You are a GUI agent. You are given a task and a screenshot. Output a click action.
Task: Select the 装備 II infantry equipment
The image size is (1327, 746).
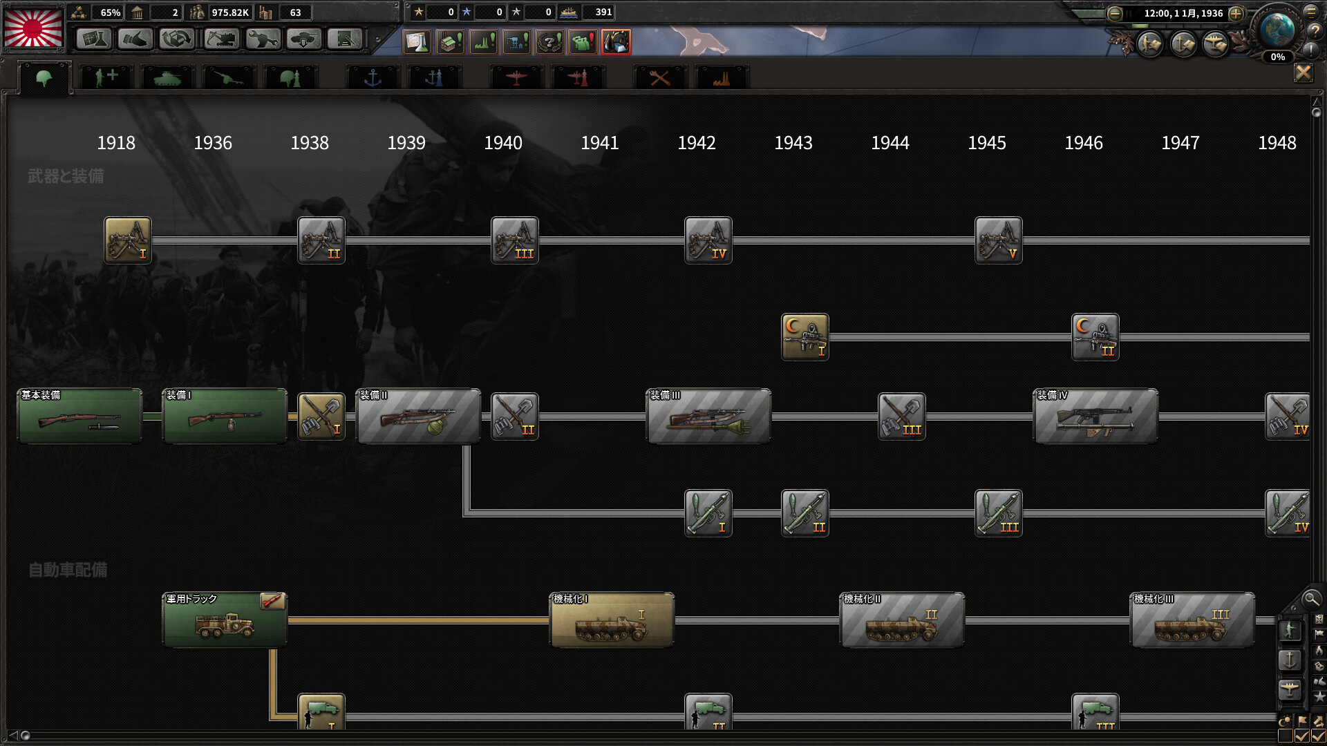click(418, 417)
